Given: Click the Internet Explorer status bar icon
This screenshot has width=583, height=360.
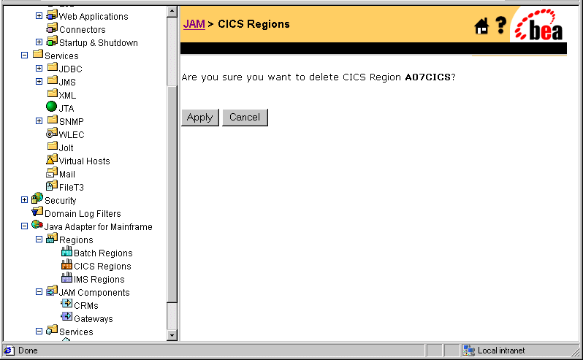Looking at the screenshot, I should [9, 351].
